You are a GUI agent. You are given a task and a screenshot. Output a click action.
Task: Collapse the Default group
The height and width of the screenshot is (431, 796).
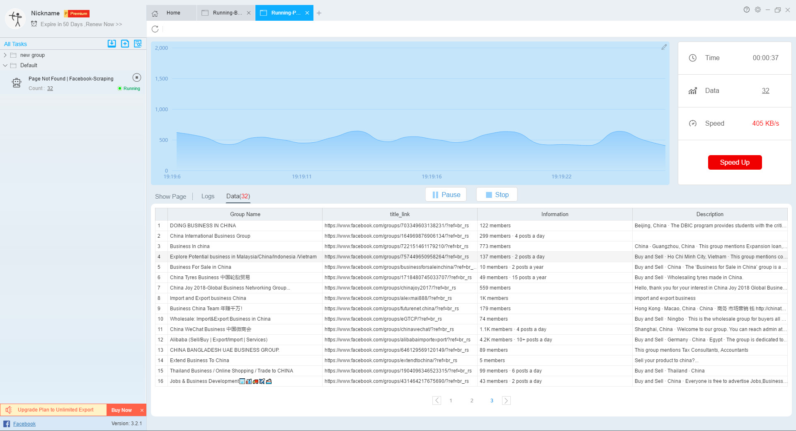coord(5,66)
